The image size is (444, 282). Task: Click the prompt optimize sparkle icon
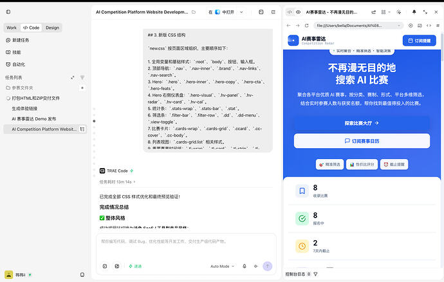click(256, 267)
